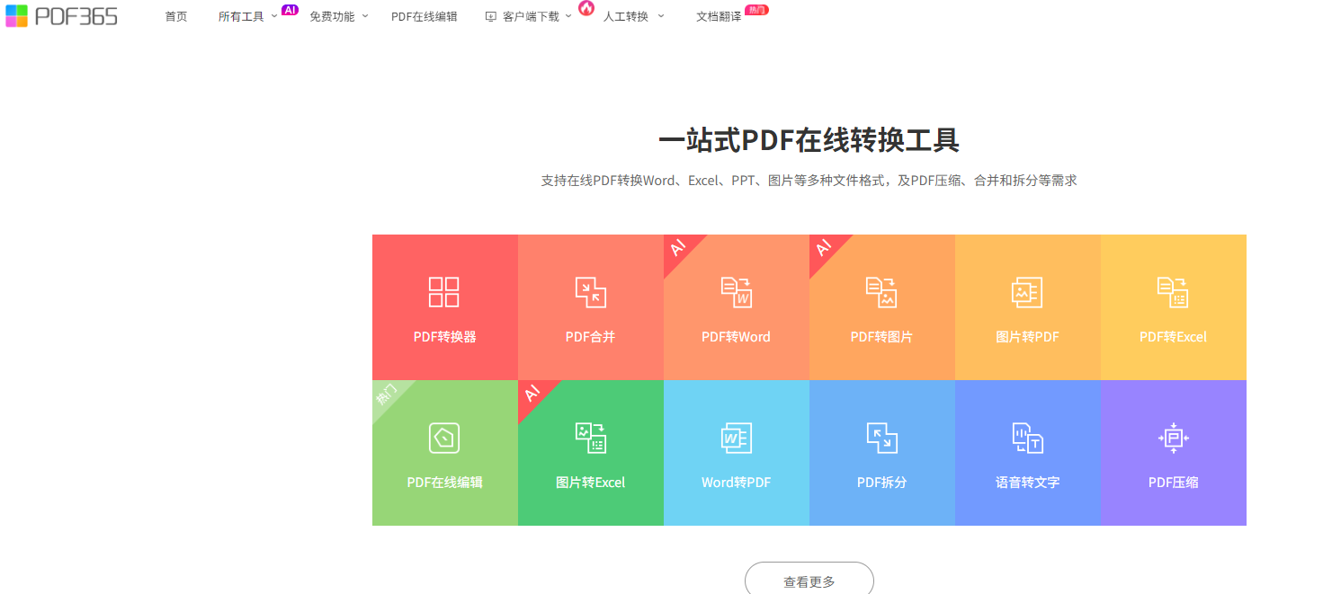Select the PDF拆分 split icon
The height and width of the screenshot is (594, 1332).
click(881, 438)
